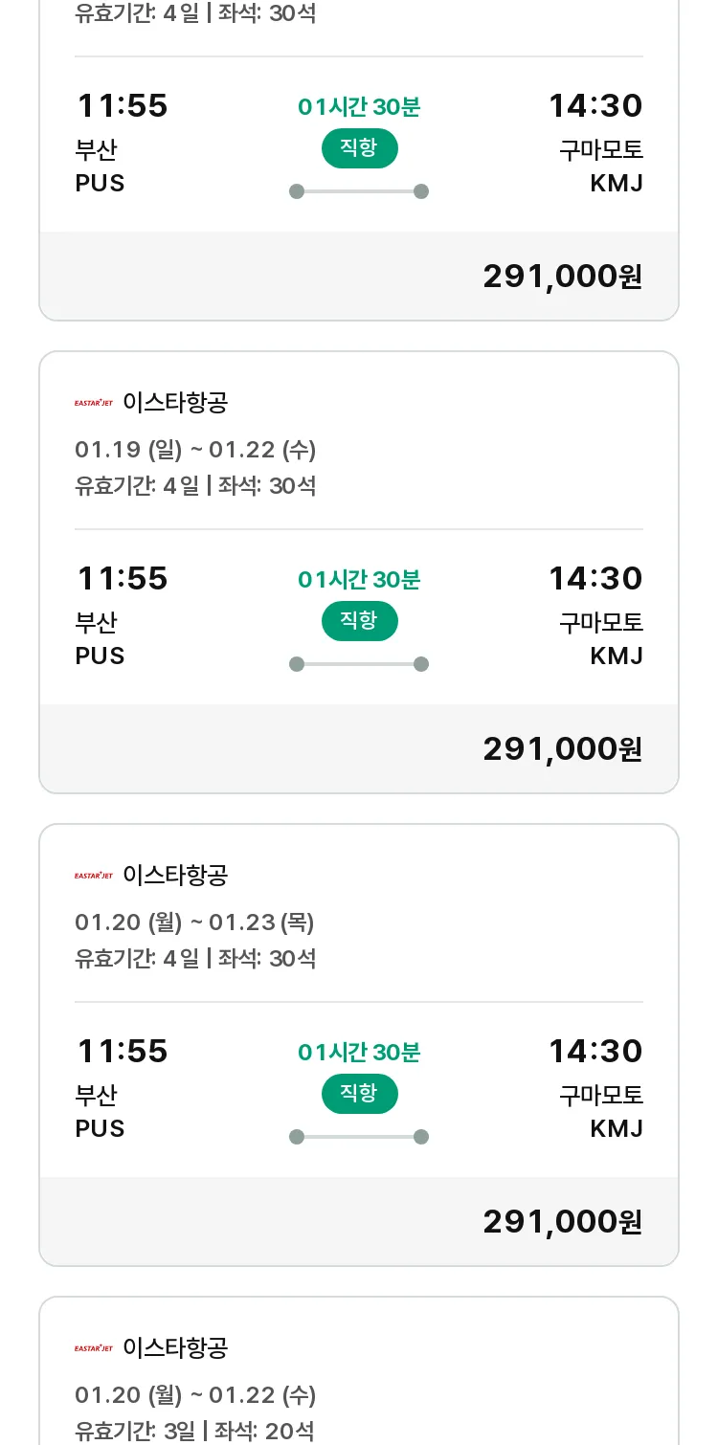Tap 직항 badge on 01.19 ~ 01.22 flight
The height and width of the screenshot is (1445, 718).
[359, 621]
